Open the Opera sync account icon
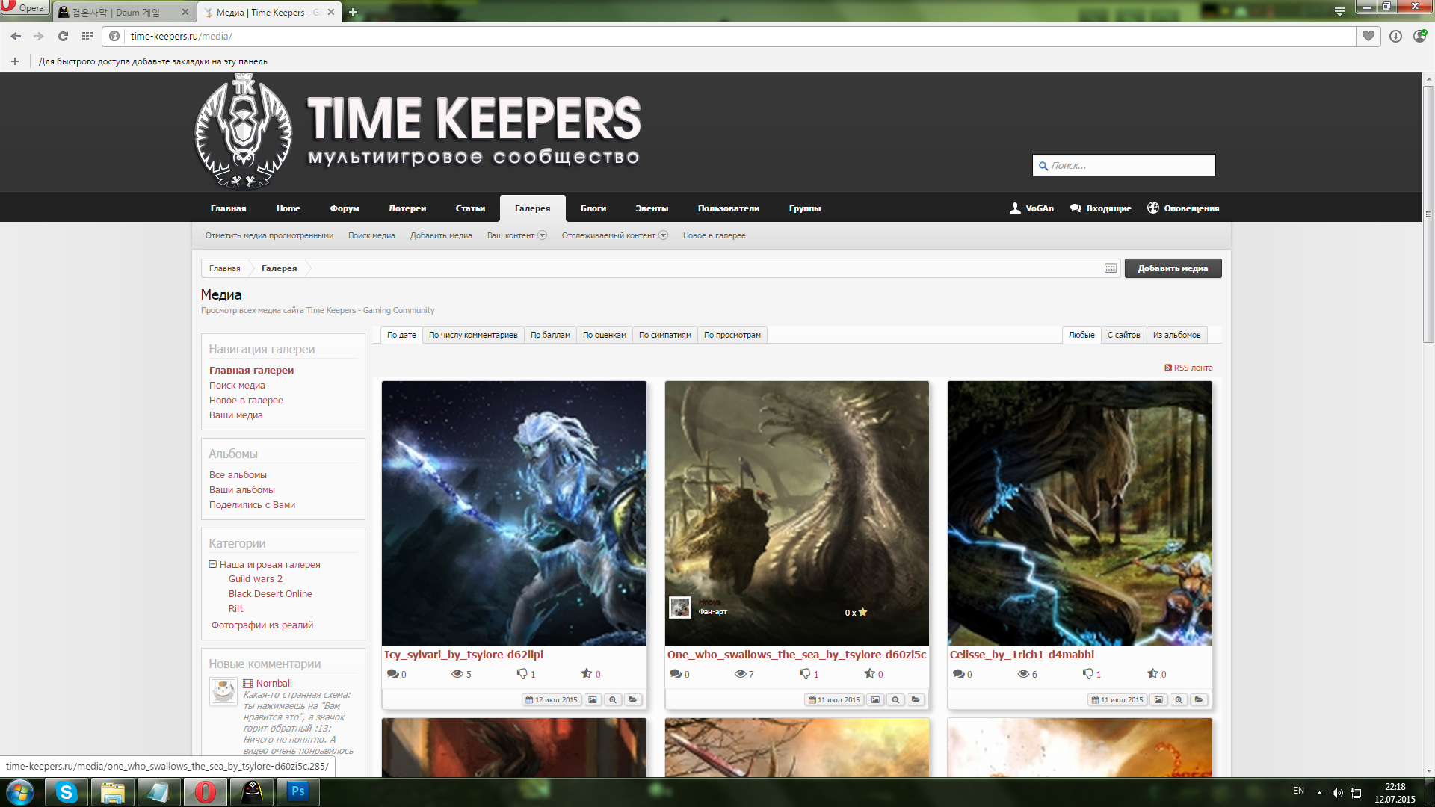1435x807 pixels. [1419, 36]
